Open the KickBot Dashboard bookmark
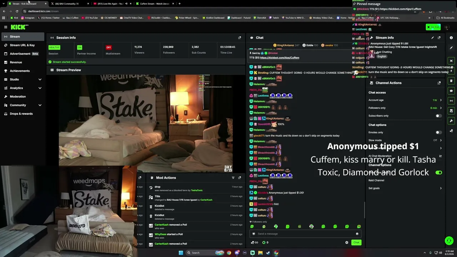The height and width of the screenshot is (257, 457). tap(213, 17)
